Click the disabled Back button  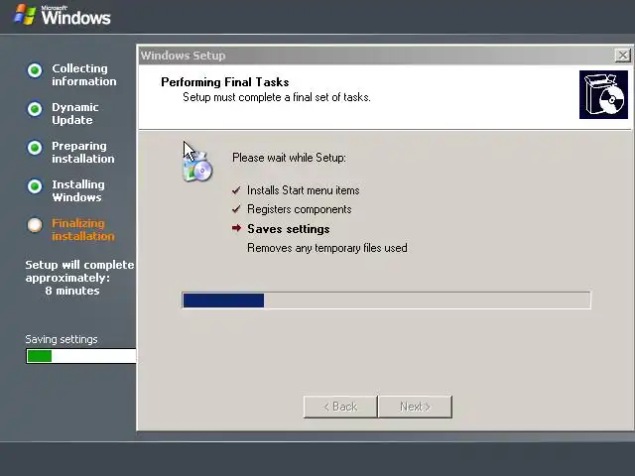click(340, 407)
